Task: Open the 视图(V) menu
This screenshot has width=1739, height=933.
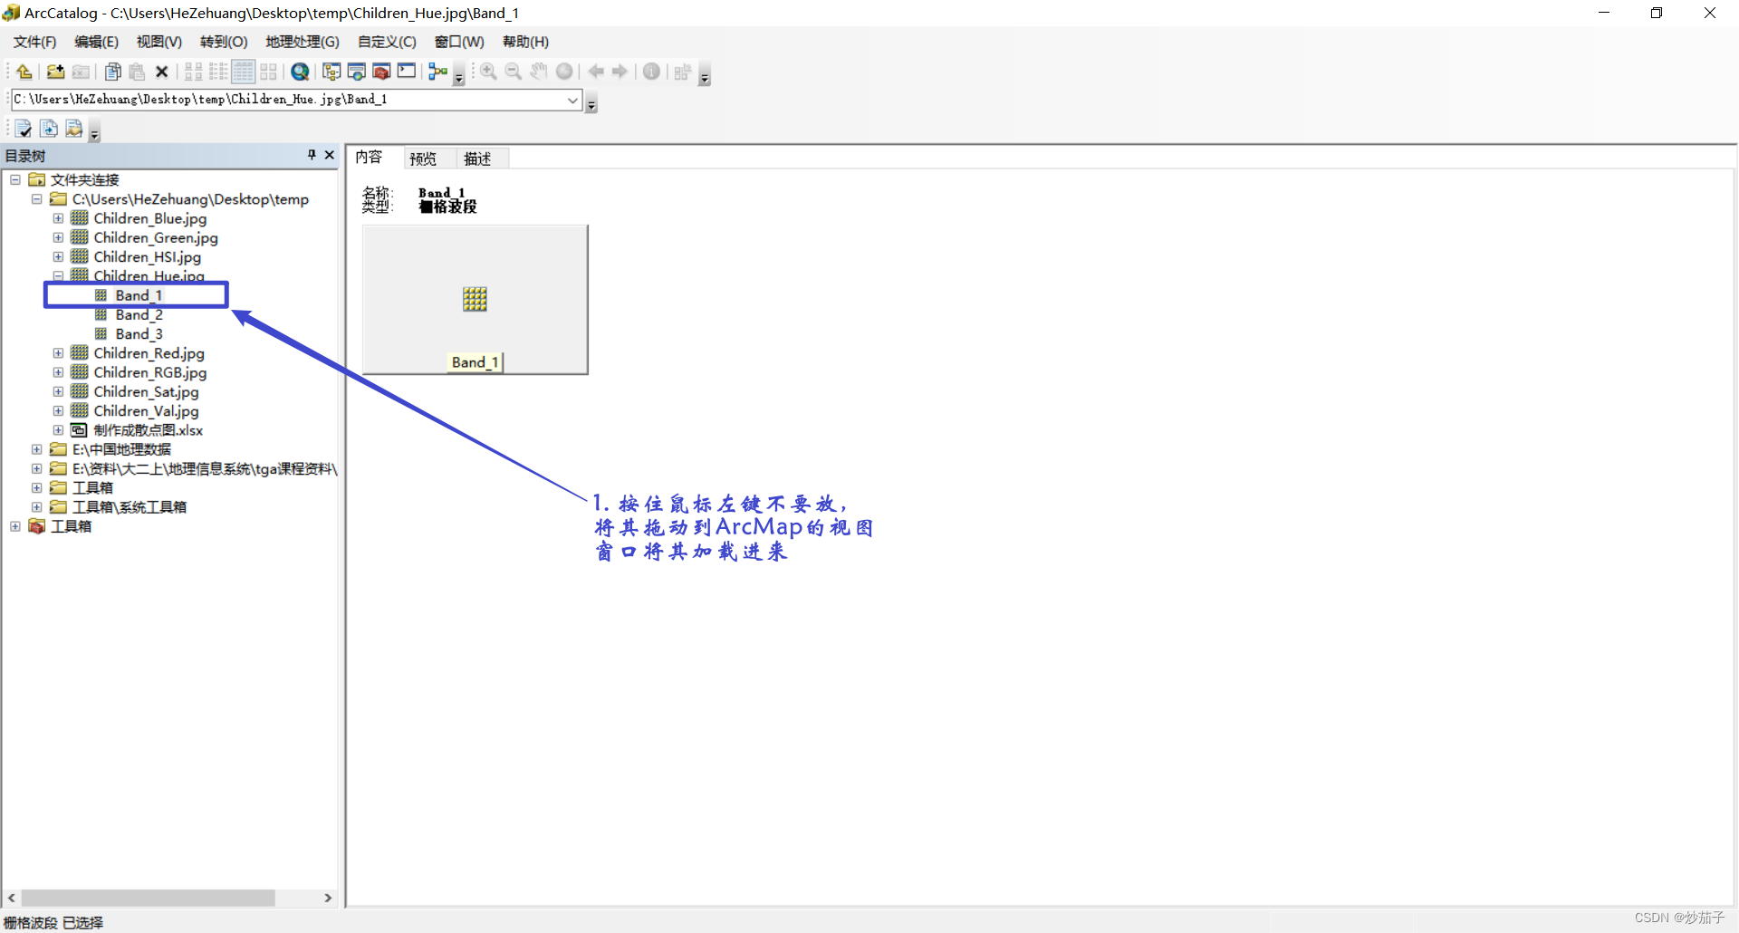Action: [x=159, y=42]
